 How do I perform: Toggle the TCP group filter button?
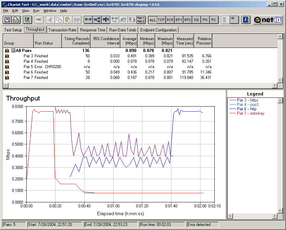click(x=161, y=20)
